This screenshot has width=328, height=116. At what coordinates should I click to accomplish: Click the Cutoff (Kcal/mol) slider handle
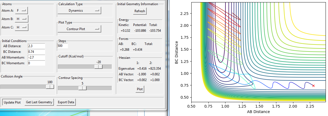tap(98, 67)
